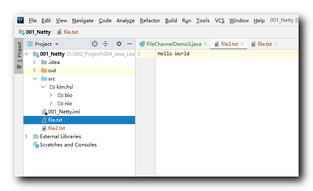Select the file2.txt editor tab
The width and height of the screenshot is (313, 191).
229,44
